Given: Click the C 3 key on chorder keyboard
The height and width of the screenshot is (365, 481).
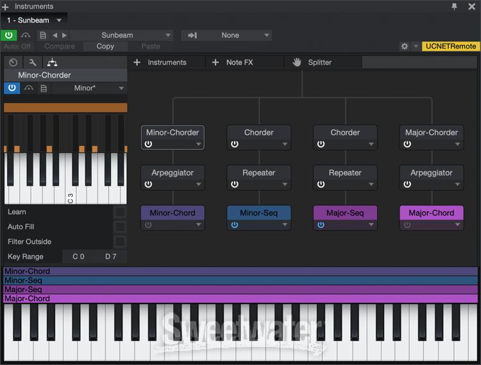Looking at the screenshot, I should click(x=71, y=196).
